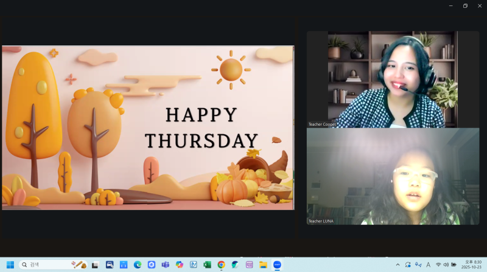The image size is (487, 272).
Task: Select Teacher Cooper's video tile
Action: pos(393,79)
